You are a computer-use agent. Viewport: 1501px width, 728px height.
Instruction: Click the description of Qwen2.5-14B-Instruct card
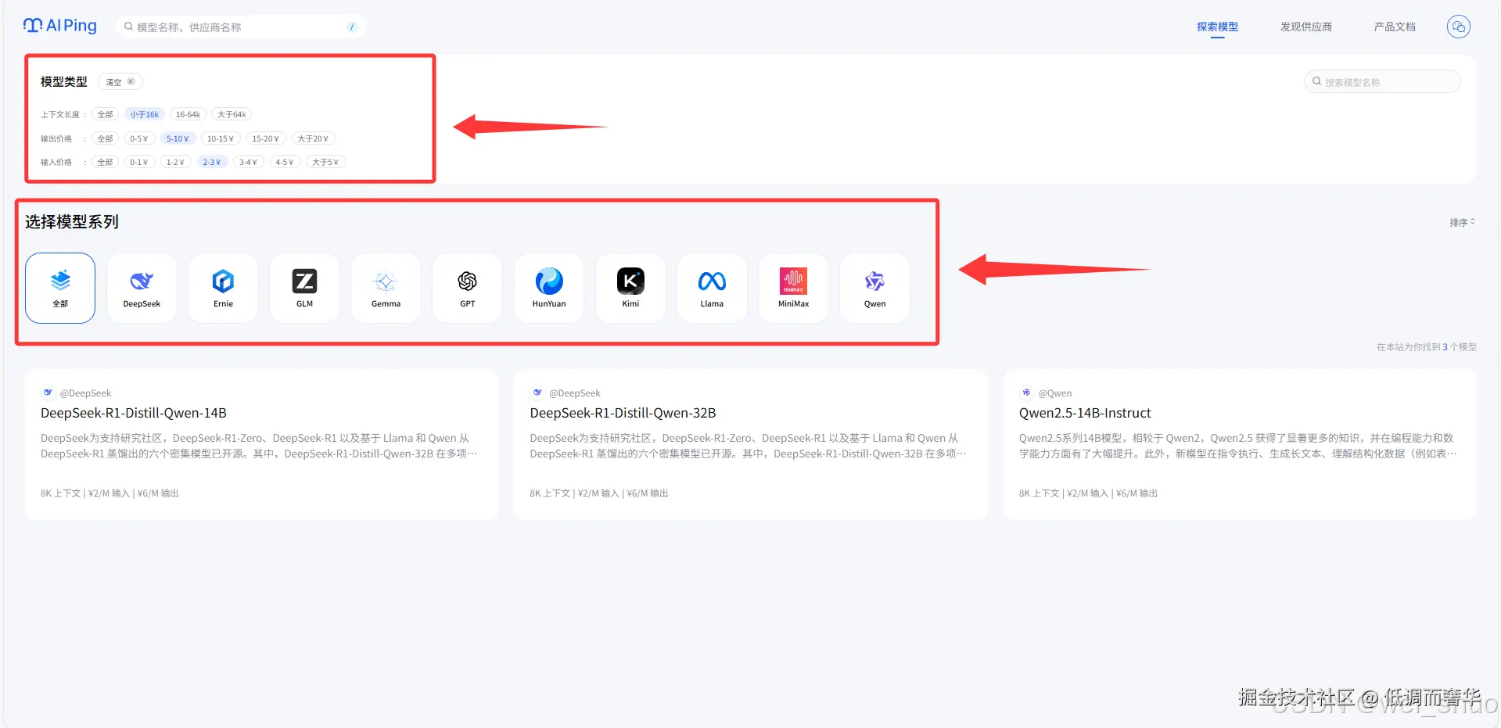click(x=1237, y=446)
